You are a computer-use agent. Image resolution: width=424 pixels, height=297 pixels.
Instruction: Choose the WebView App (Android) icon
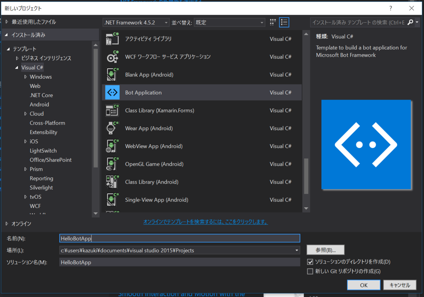click(112, 146)
